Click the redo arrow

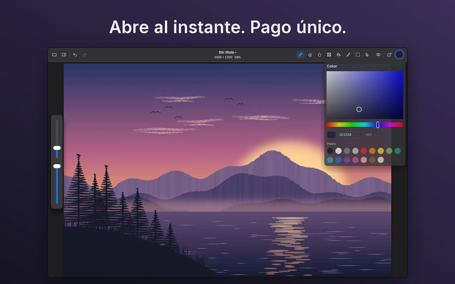point(85,55)
